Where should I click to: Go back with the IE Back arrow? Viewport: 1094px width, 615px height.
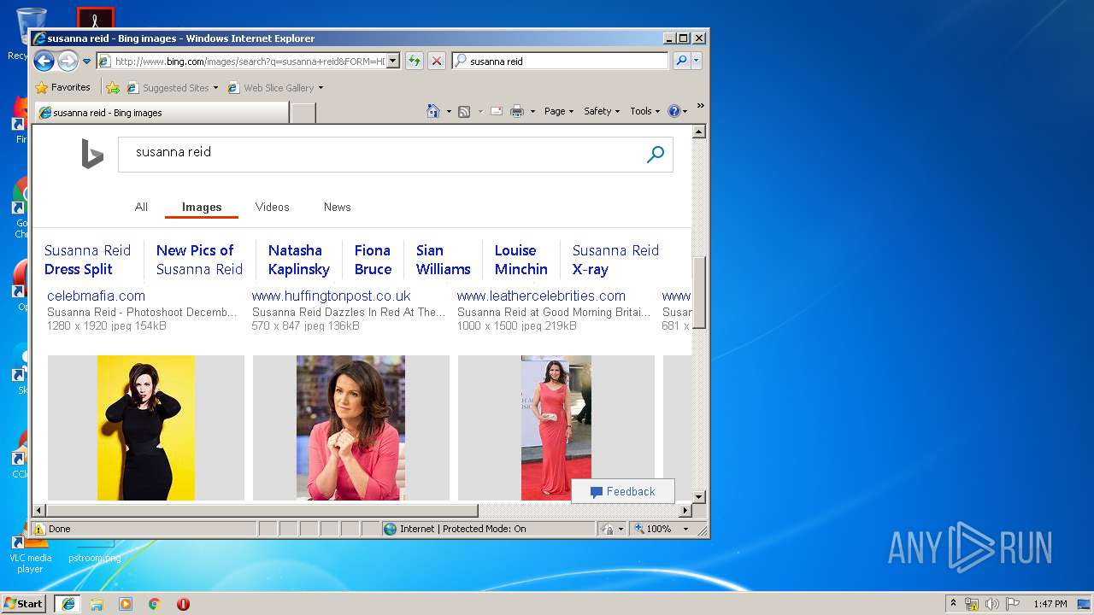click(x=44, y=61)
